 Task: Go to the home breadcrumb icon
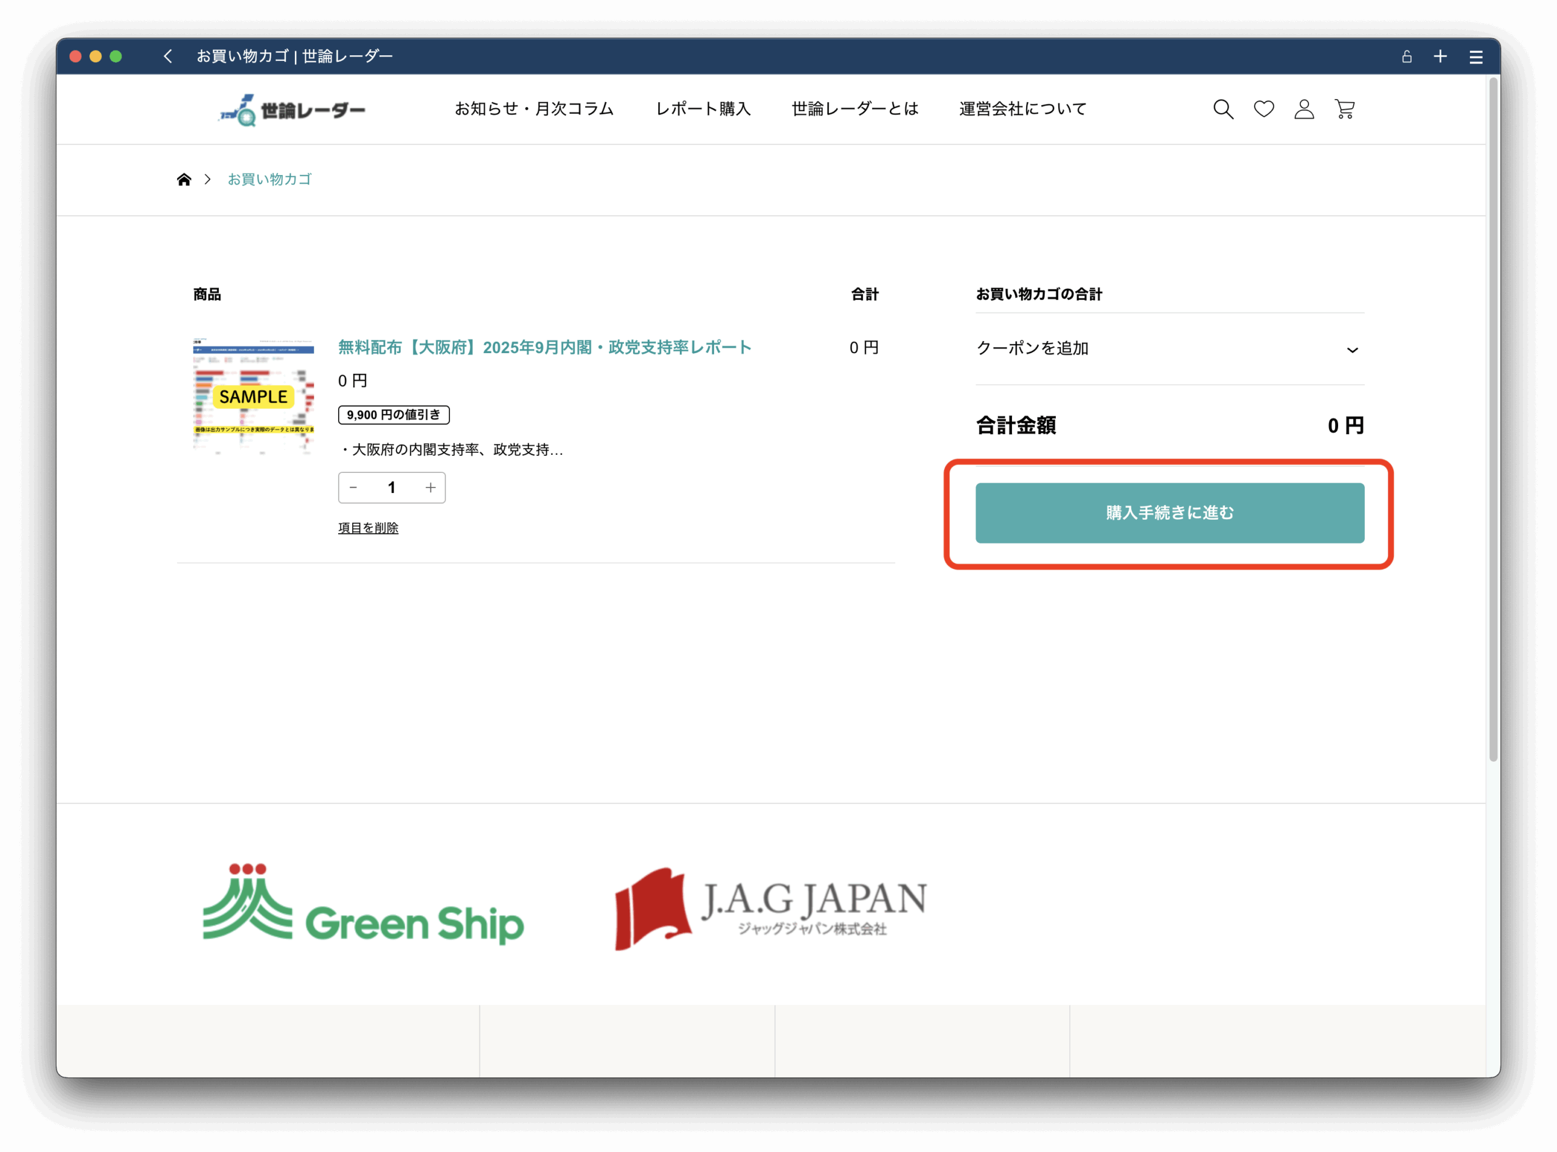(x=184, y=180)
